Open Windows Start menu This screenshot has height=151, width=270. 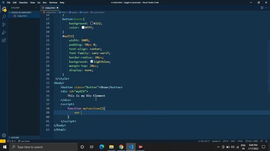pos(5,147)
